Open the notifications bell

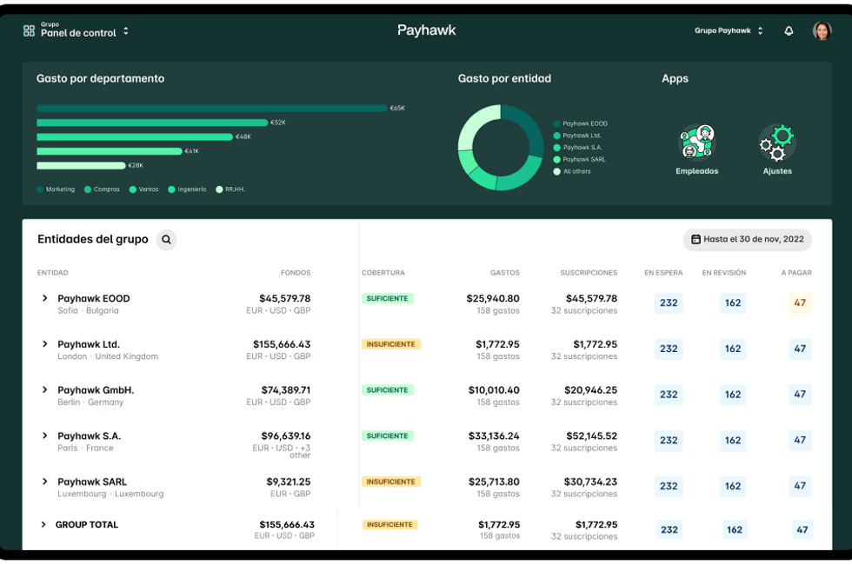click(x=789, y=31)
